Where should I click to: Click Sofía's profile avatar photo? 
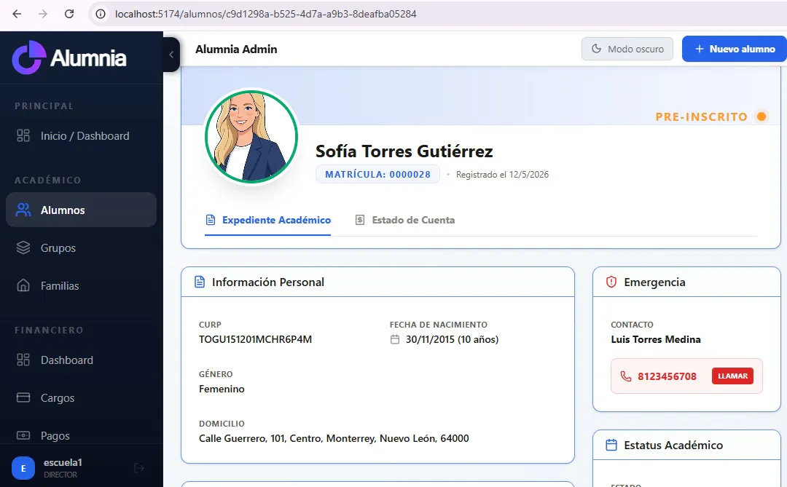click(251, 136)
